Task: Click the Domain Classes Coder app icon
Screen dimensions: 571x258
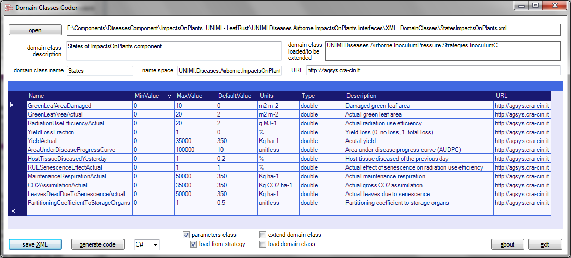Action: click(x=8, y=7)
